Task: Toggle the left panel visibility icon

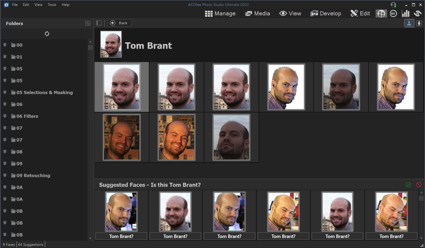Action: (99, 23)
